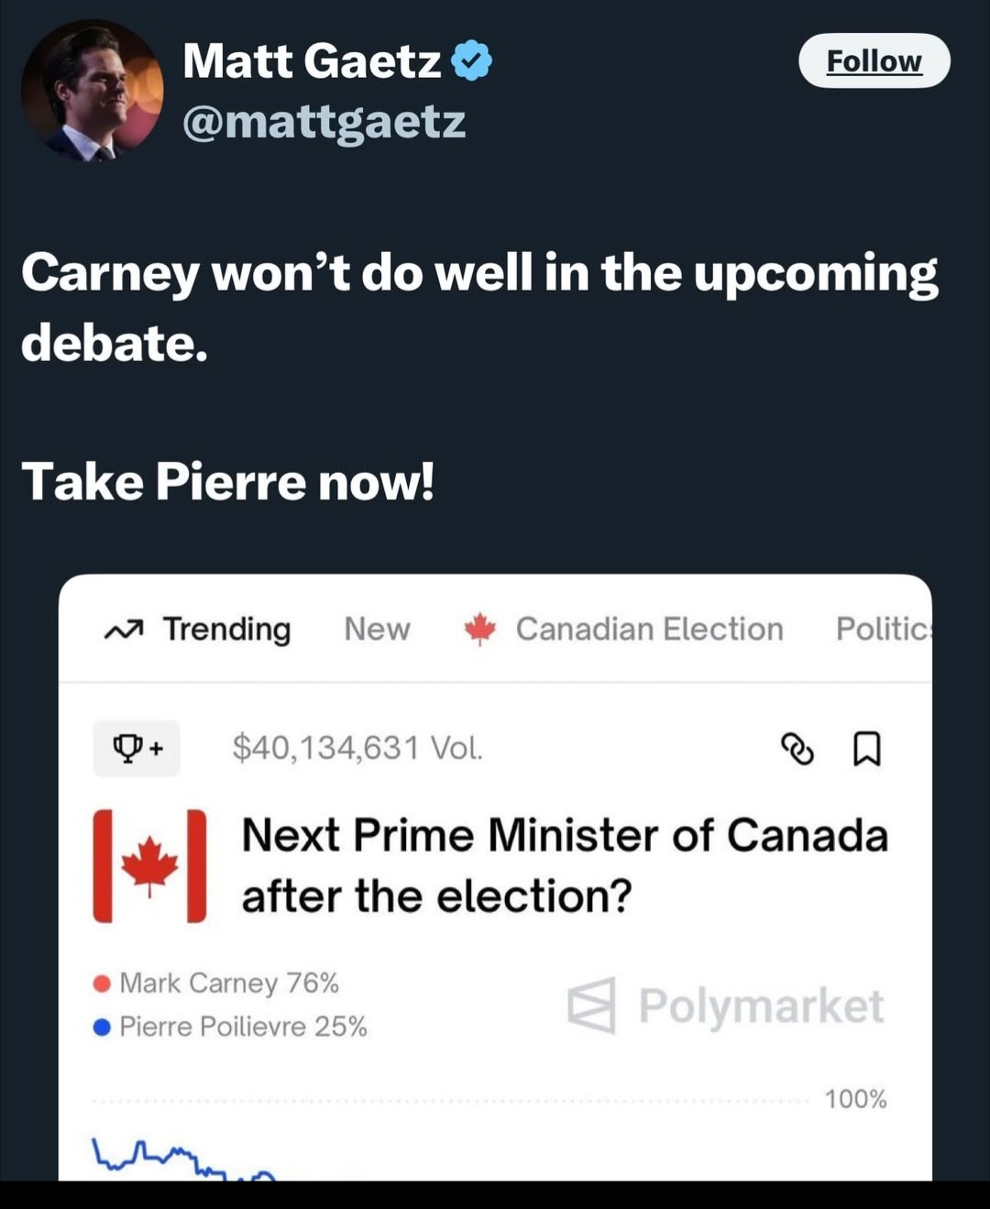Copy market link with chain icon
Image resolution: width=990 pixels, height=1209 pixels.
pos(797,748)
